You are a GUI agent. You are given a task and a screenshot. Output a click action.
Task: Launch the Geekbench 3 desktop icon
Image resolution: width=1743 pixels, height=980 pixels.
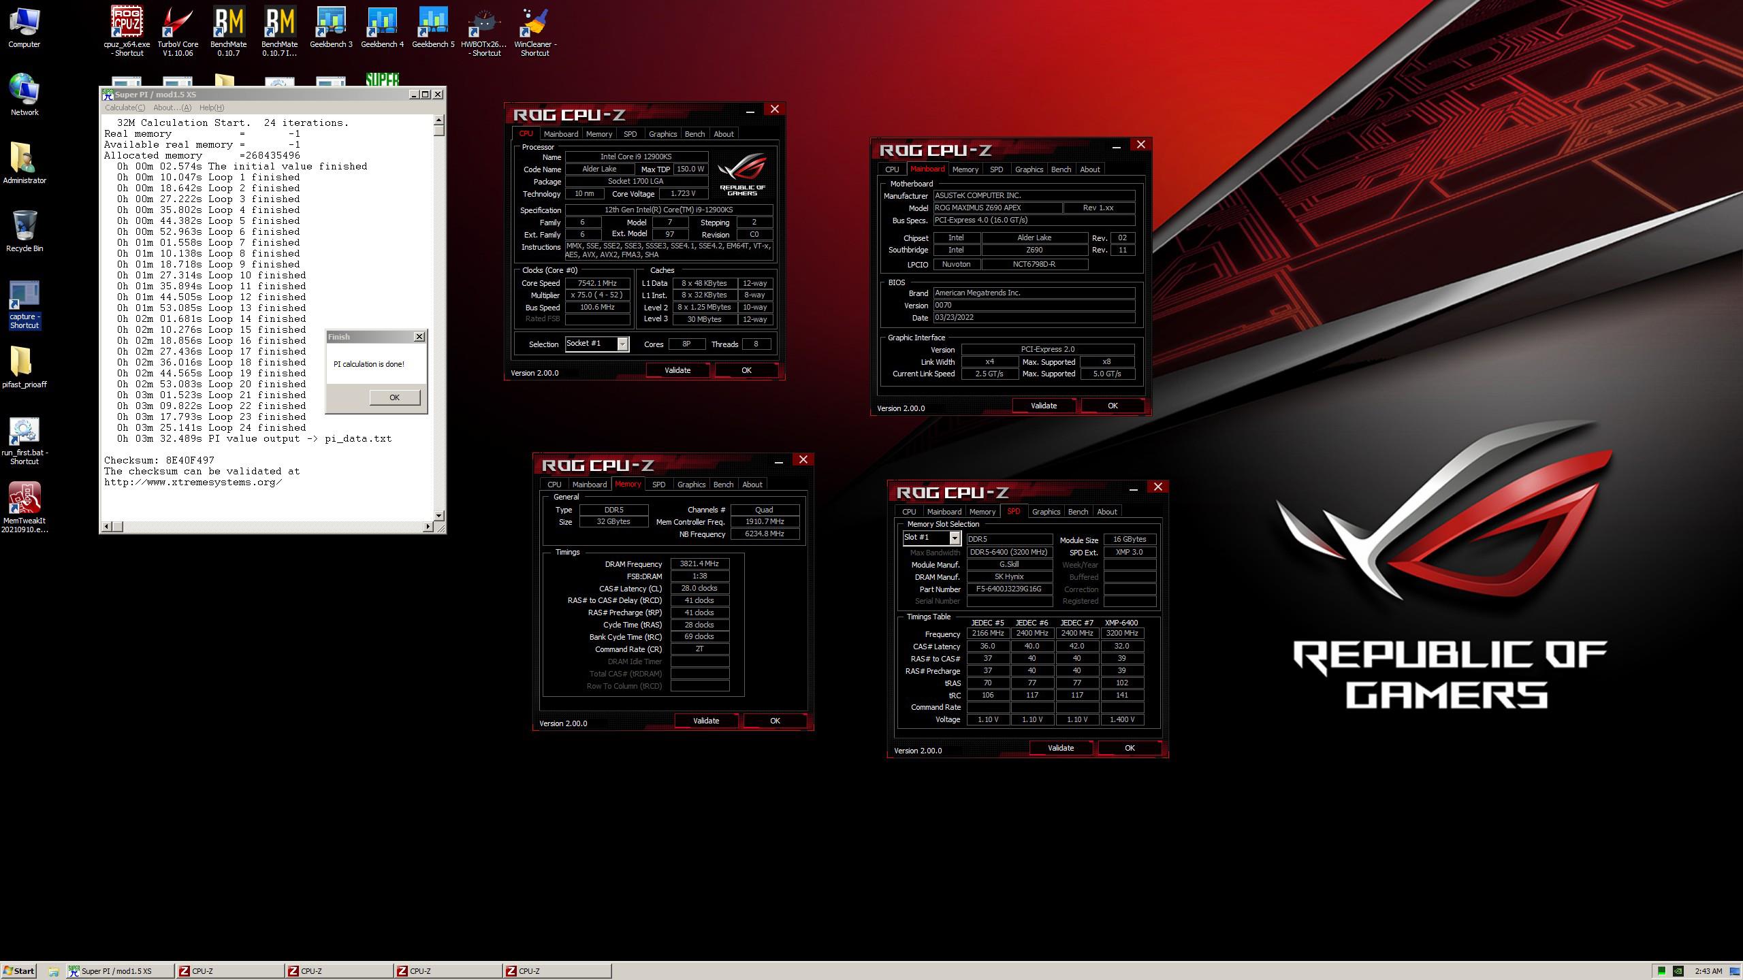coord(331,28)
